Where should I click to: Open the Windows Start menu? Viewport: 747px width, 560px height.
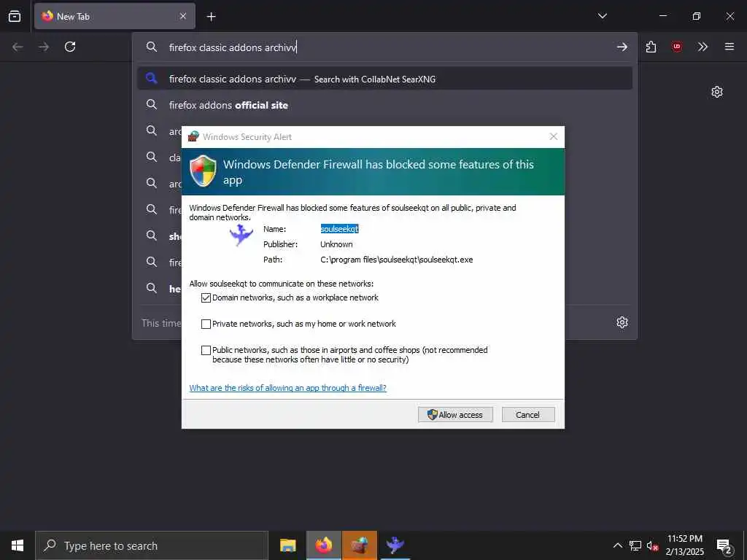(18, 545)
